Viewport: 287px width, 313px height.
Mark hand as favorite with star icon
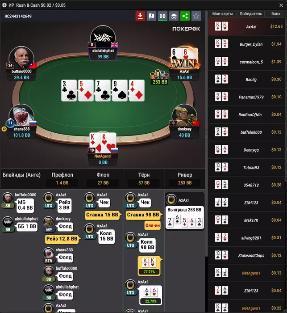[196, 16]
